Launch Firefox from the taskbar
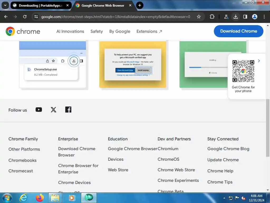This screenshot has width=270, height=203. [x=40, y=198]
